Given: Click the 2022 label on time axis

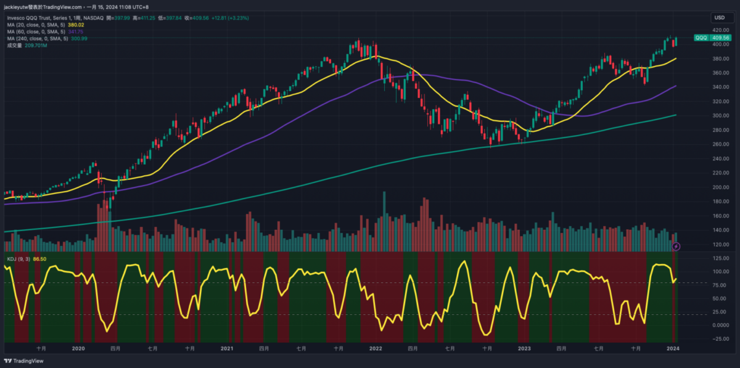Looking at the screenshot, I should (376, 348).
